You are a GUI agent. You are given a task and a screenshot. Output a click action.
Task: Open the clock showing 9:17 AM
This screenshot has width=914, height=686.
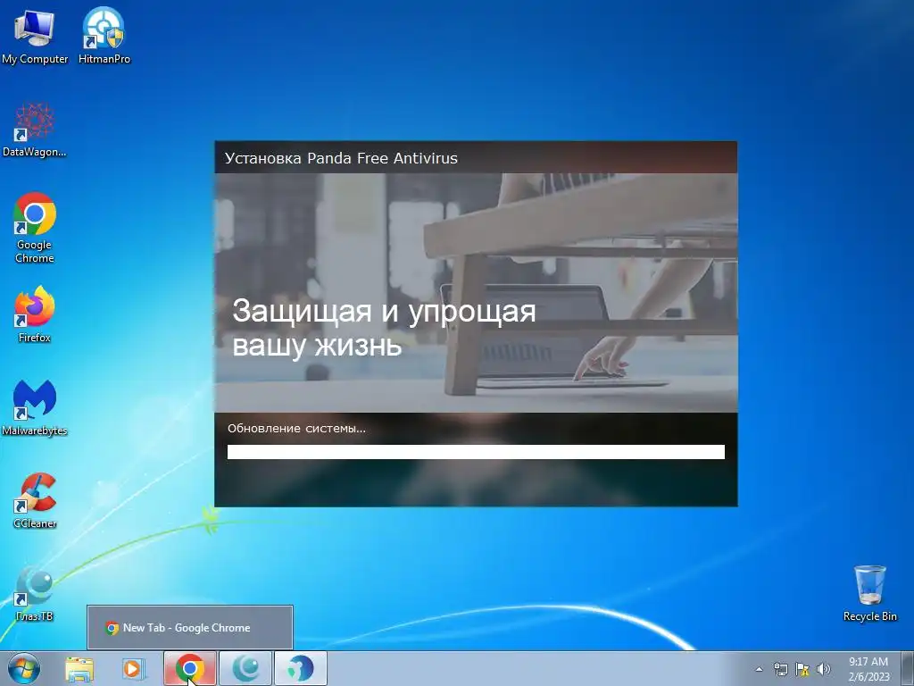(x=868, y=668)
